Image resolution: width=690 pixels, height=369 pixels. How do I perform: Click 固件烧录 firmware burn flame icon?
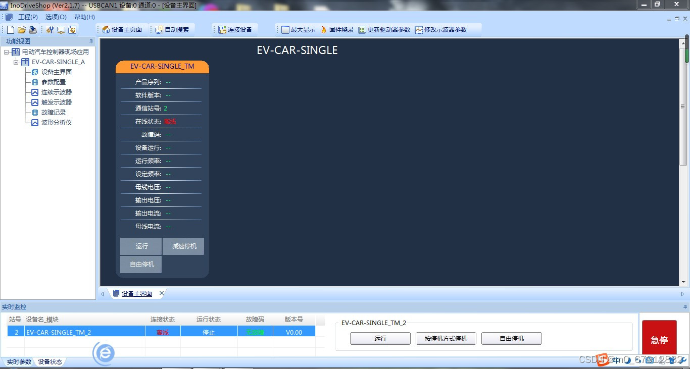click(324, 30)
